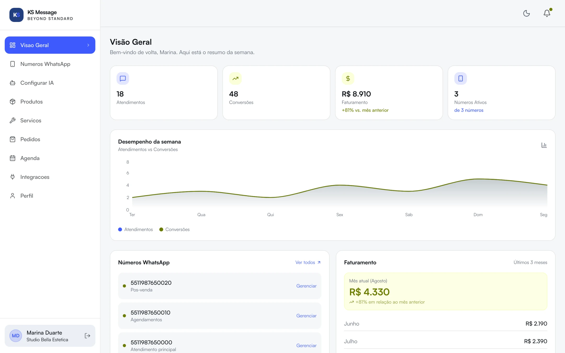The image size is (565, 353).
Task: Click Gerenciar for 5511987650010
Action: 306,316
